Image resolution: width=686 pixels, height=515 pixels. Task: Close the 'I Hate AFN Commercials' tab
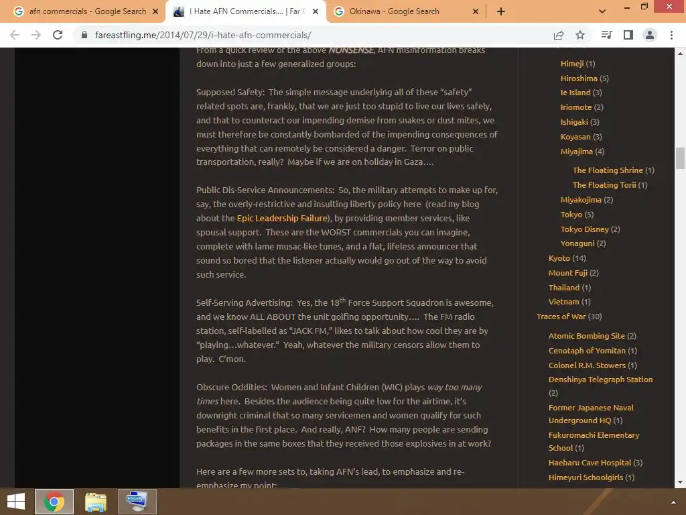pos(316,11)
